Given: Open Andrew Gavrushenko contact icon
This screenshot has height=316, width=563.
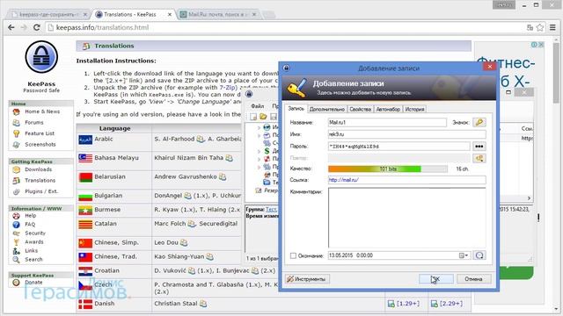Looking at the screenshot, I should tap(223, 177).
